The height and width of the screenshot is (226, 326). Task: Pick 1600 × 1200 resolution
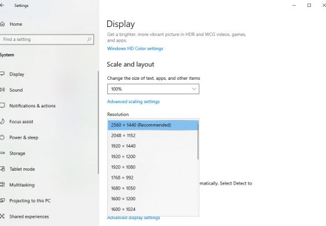pos(152,198)
